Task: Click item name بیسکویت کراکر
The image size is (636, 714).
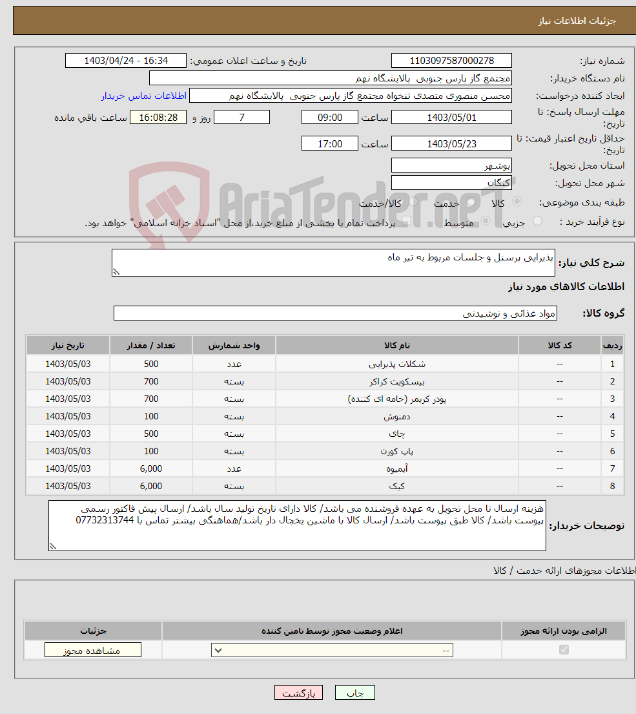Action: coord(396,381)
